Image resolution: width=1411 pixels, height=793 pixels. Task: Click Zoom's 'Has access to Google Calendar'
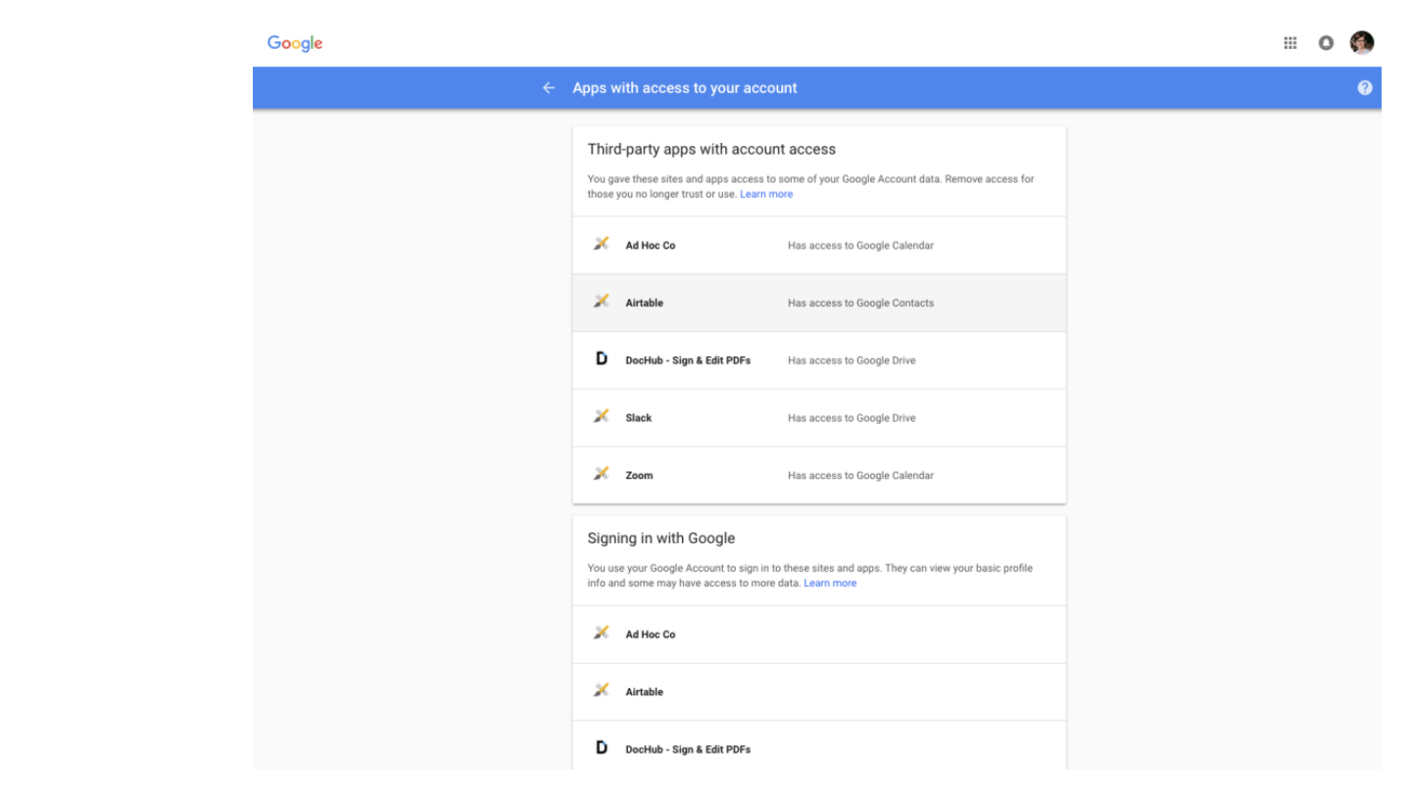(860, 476)
